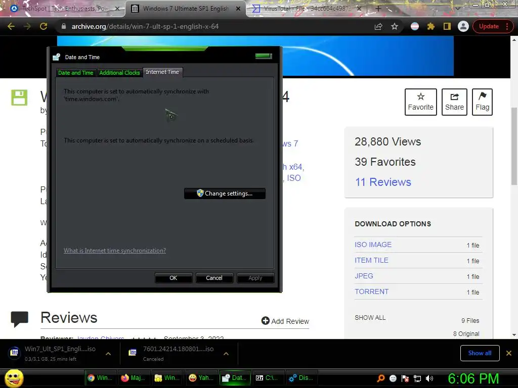
Task: Open the ITEM TILE download option
Action: [371, 260]
